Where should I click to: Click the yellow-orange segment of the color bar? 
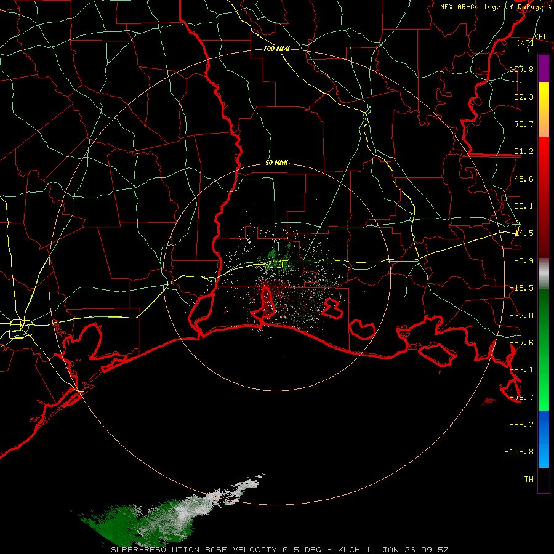[x=544, y=110]
